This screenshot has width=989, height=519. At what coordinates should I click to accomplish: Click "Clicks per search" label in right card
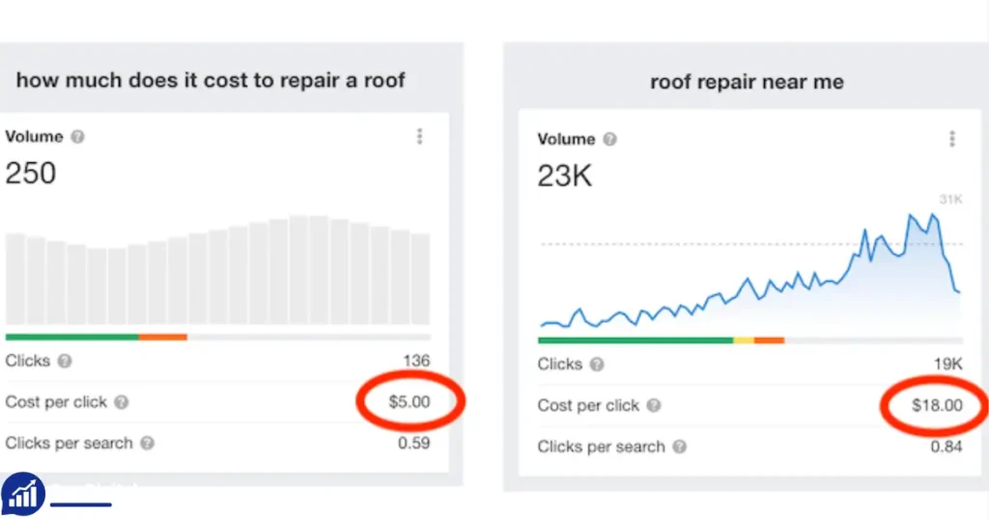[x=601, y=447]
